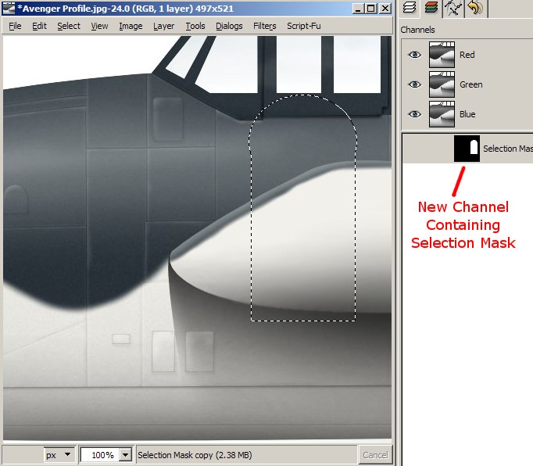The width and height of the screenshot is (533, 466).
Task: Open the px unit dropdown
Action: (x=59, y=455)
